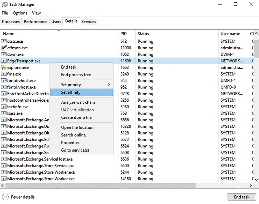The height and width of the screenshot is (204, 259).
Task: Click the explorer.exe folder icon
Action: [x=4, y=67]
